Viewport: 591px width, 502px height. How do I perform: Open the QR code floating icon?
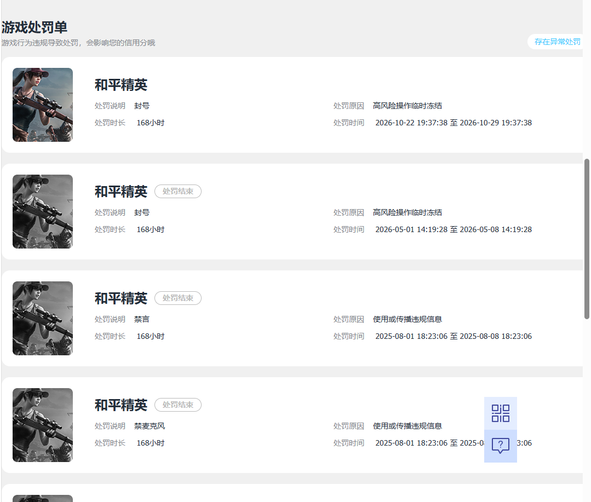point(500,413)
